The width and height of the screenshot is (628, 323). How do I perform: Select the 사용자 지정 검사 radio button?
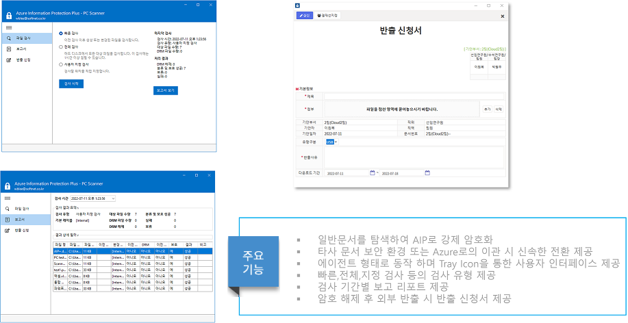point(61,64)
